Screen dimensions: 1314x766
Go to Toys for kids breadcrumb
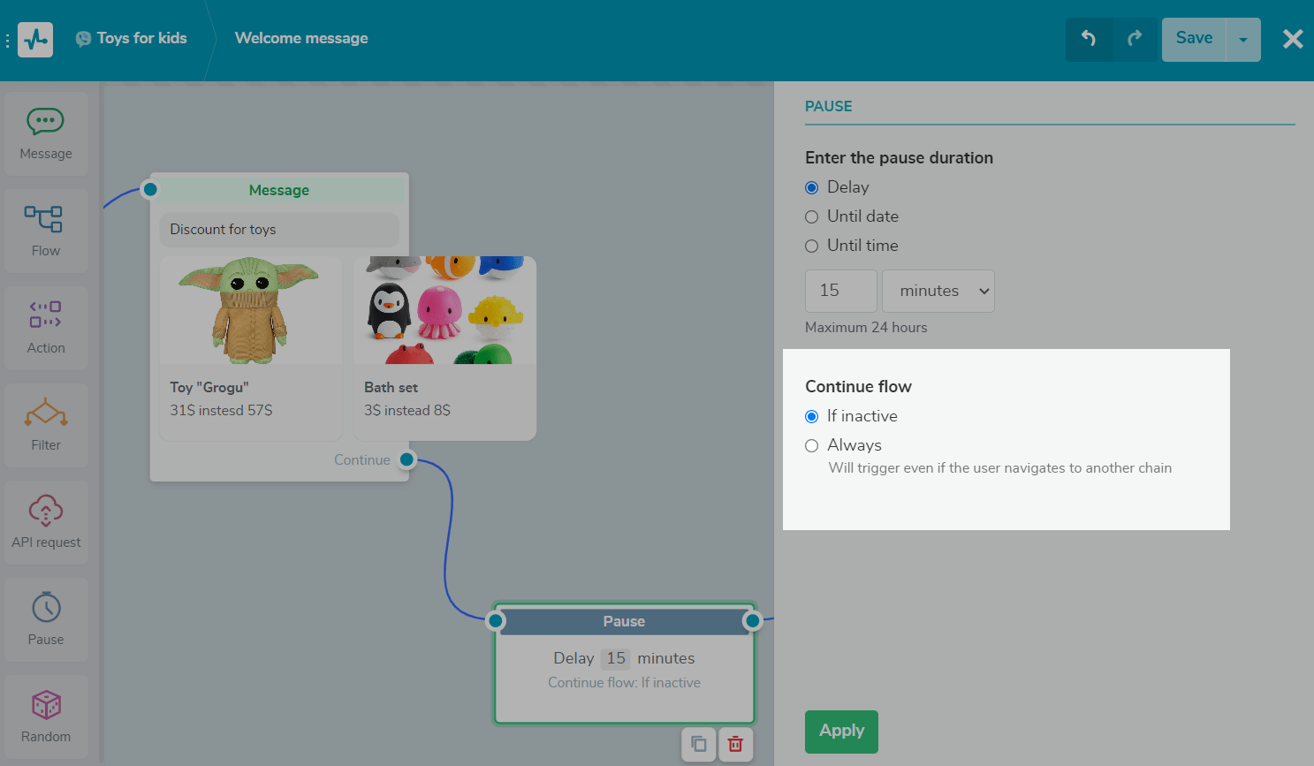[x=141, y=38]
